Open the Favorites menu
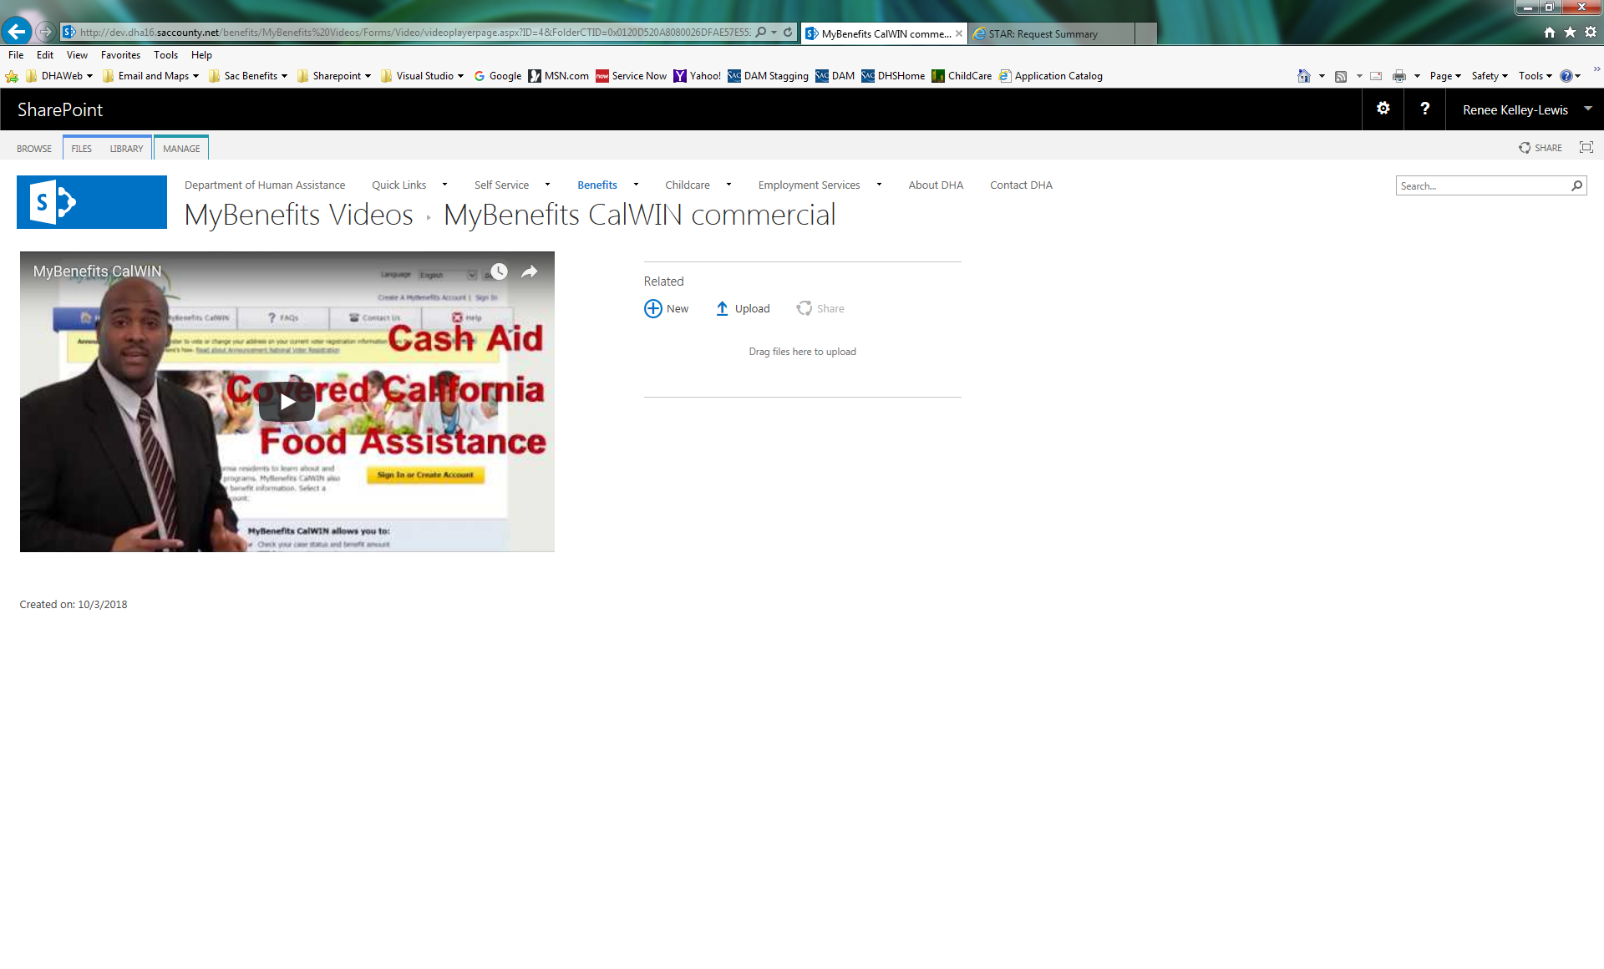Screen dimensions: 1604x969 coord(120,54)
